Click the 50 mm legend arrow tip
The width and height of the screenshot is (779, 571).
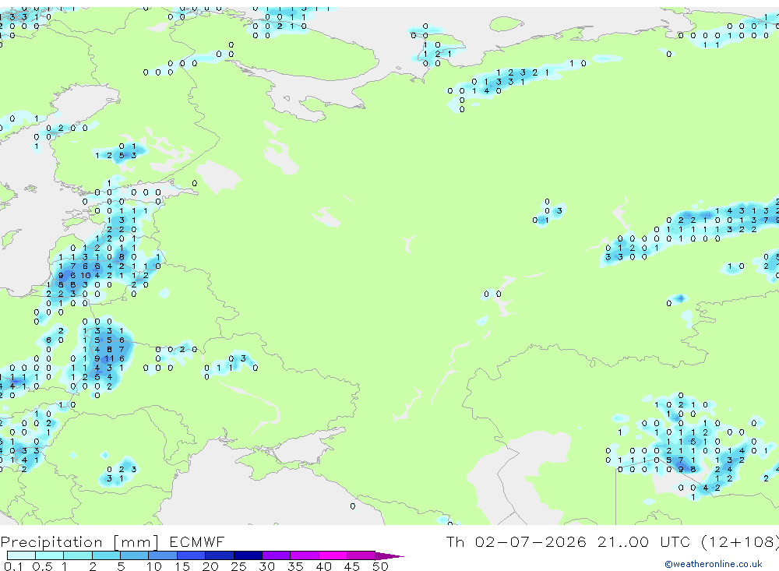[x=389, y=555]
